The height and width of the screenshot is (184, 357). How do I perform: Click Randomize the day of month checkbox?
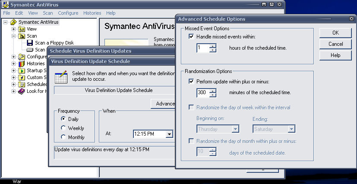[192, 141]
